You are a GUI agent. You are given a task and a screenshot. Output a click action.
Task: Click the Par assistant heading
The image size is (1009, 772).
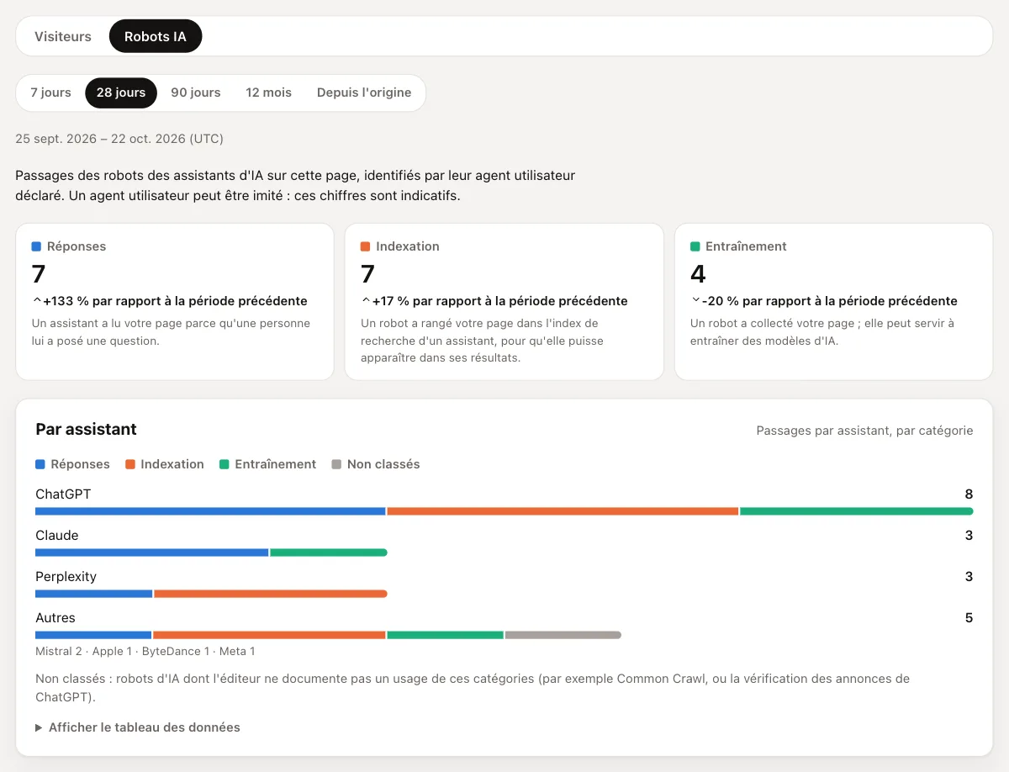pos(86,430)
